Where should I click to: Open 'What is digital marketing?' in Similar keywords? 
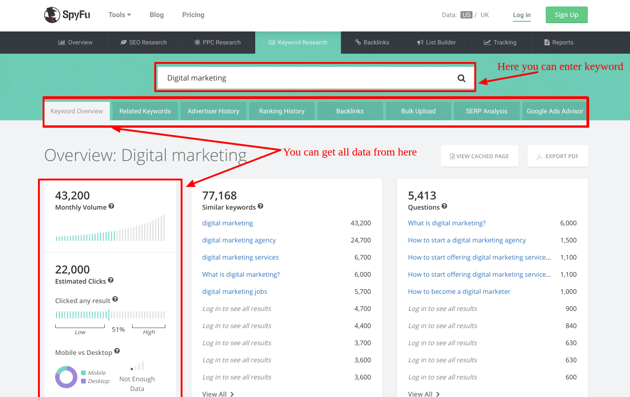(241, 274)
